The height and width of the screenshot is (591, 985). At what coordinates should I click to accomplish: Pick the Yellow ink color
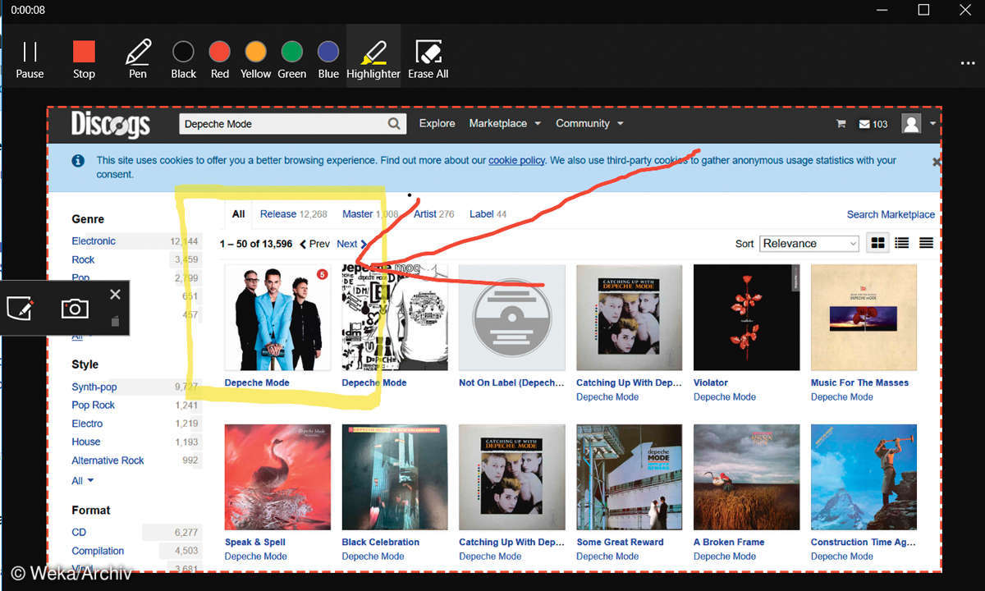click(x=256, y=59)
